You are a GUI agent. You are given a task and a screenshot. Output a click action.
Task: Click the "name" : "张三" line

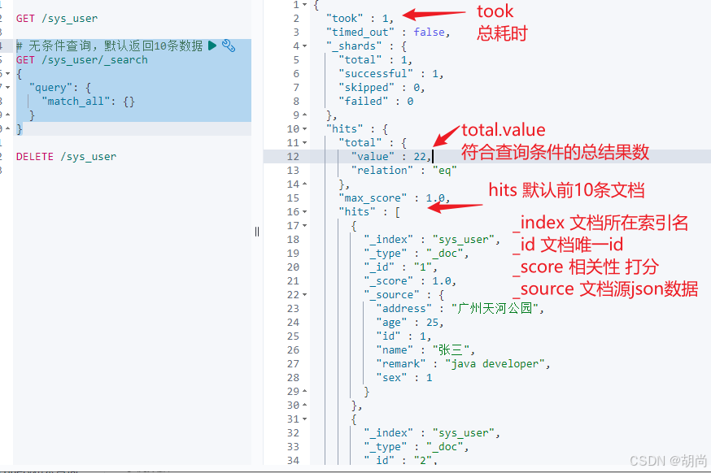pyautogui.click(x=425, y=350)
